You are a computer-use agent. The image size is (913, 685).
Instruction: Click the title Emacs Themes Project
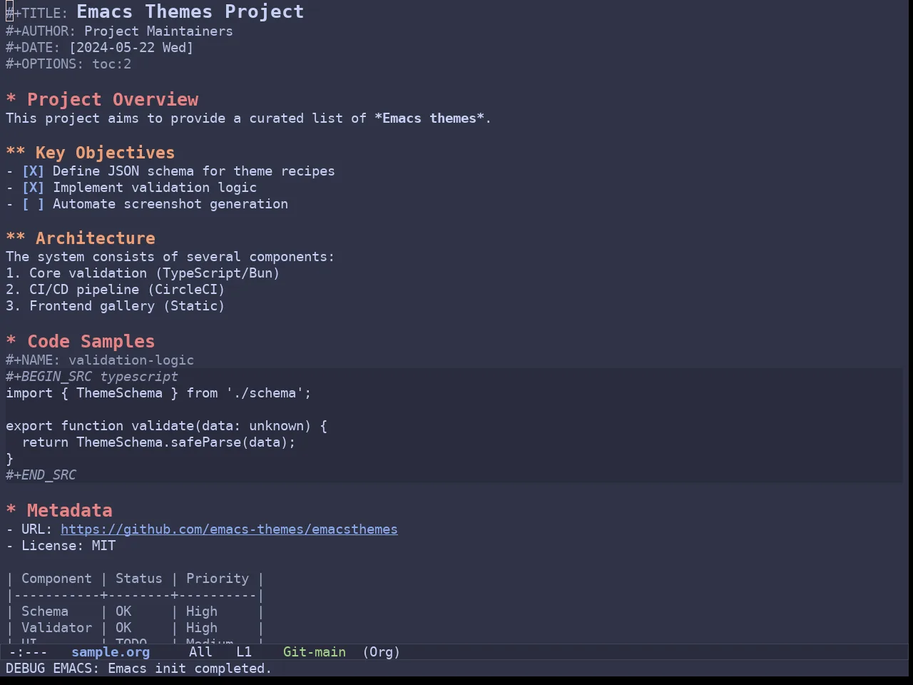tap(190, 12)
